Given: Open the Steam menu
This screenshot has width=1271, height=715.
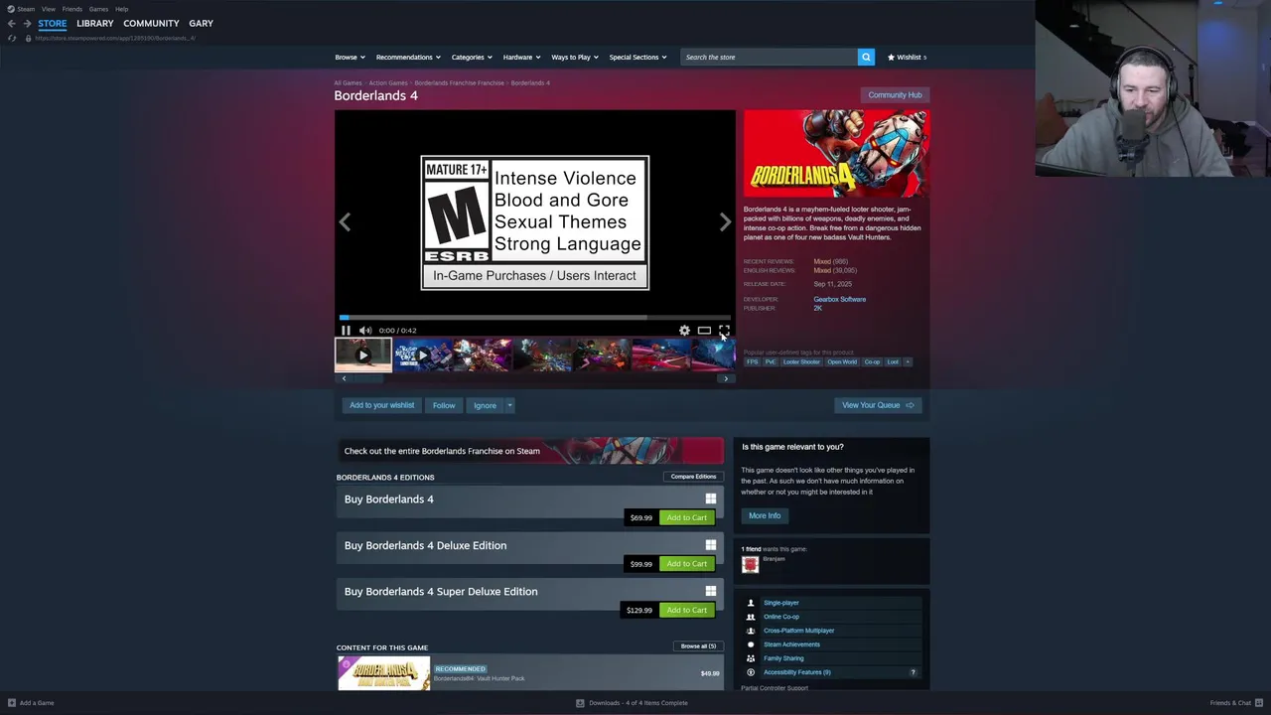Looking at the screenshot, I should pyautogui.click(x=21, y=9).
